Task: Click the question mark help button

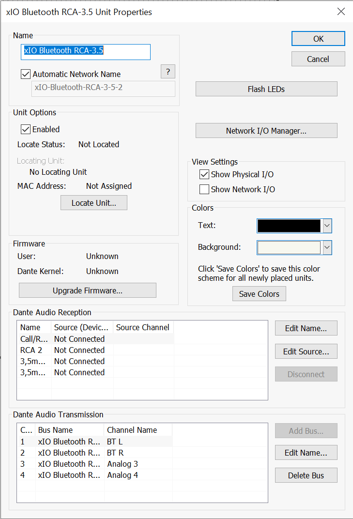Action: (168, 72)
